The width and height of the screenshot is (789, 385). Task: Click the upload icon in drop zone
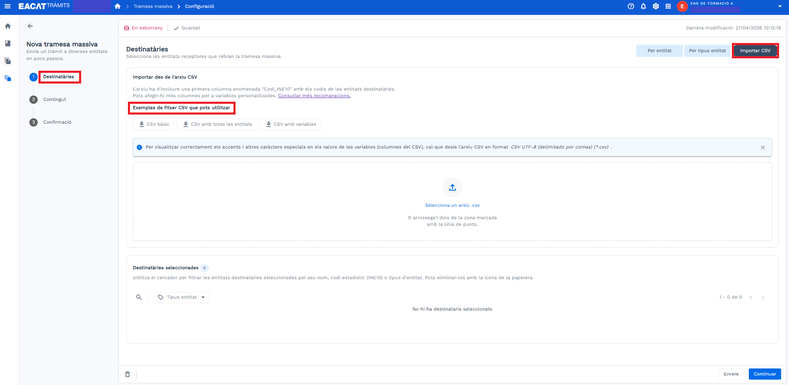point(452,188)
